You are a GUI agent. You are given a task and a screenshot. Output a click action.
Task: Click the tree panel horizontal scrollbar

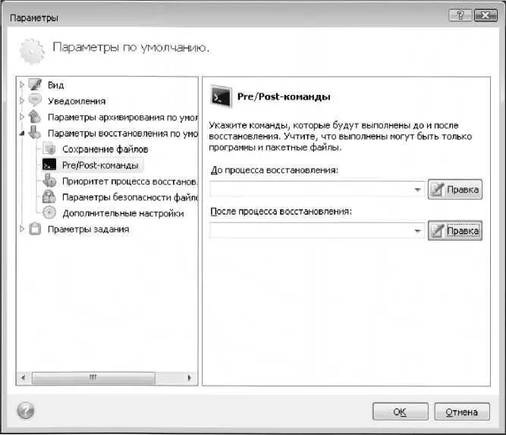click(106, 377)
